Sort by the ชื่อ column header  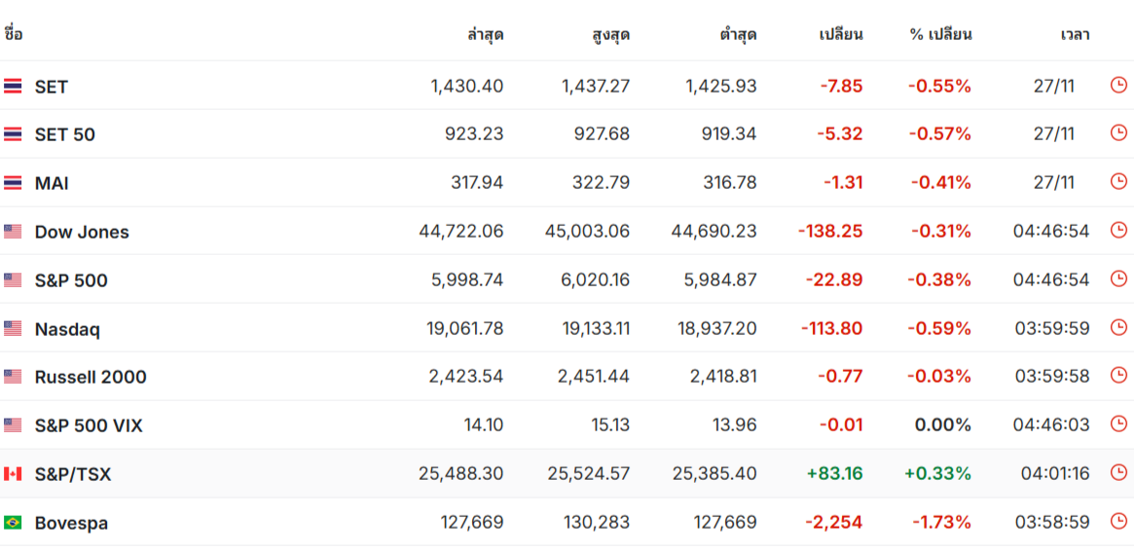point(13,33)
